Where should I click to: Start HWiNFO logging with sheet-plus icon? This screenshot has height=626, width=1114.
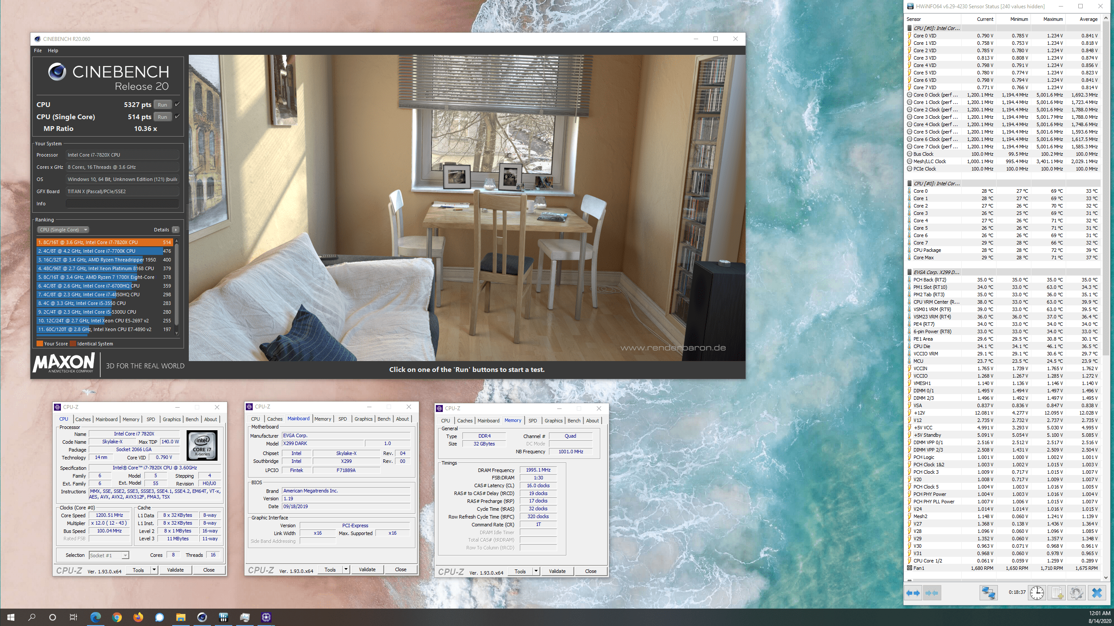click(1057, 593)
